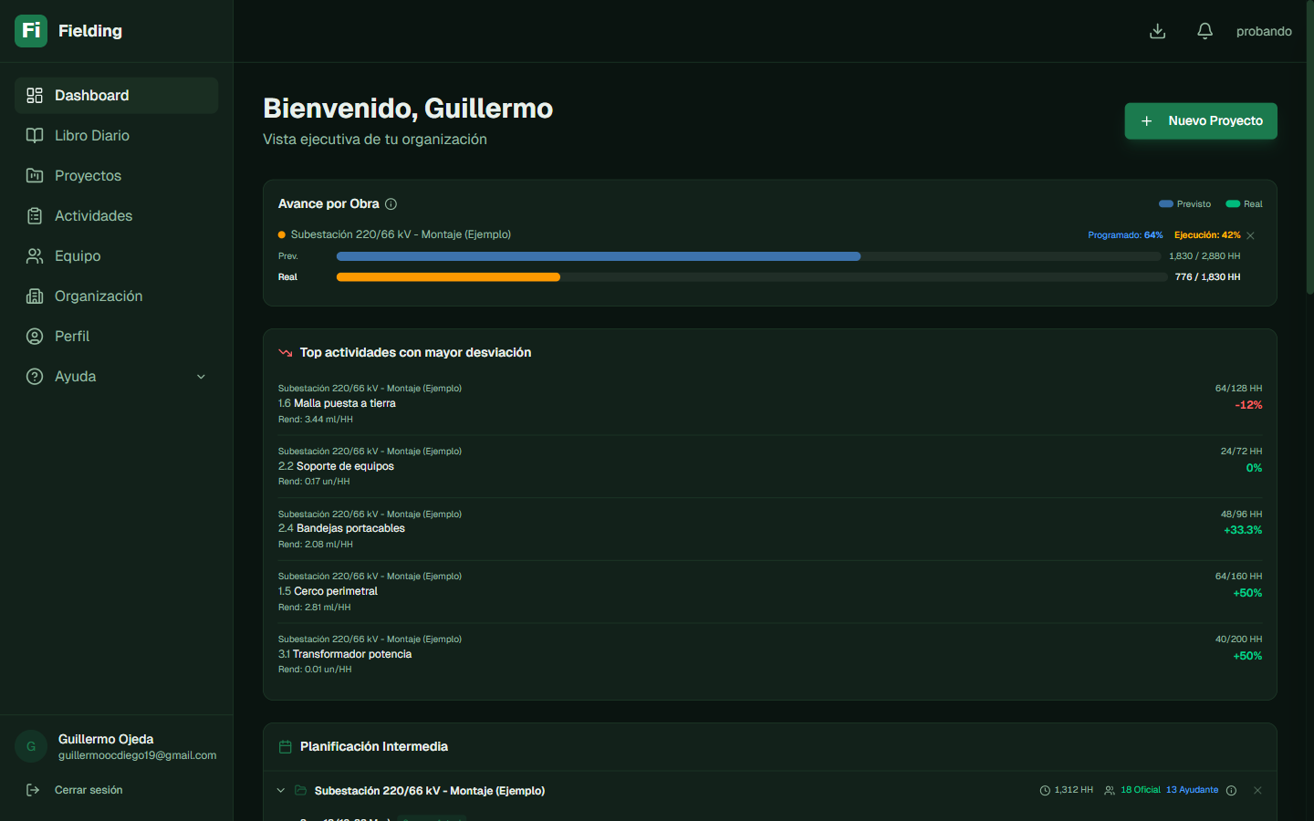
Task: Open Proyectos in the sidebar
Action: pyautogui.click(x=88, y=176)
